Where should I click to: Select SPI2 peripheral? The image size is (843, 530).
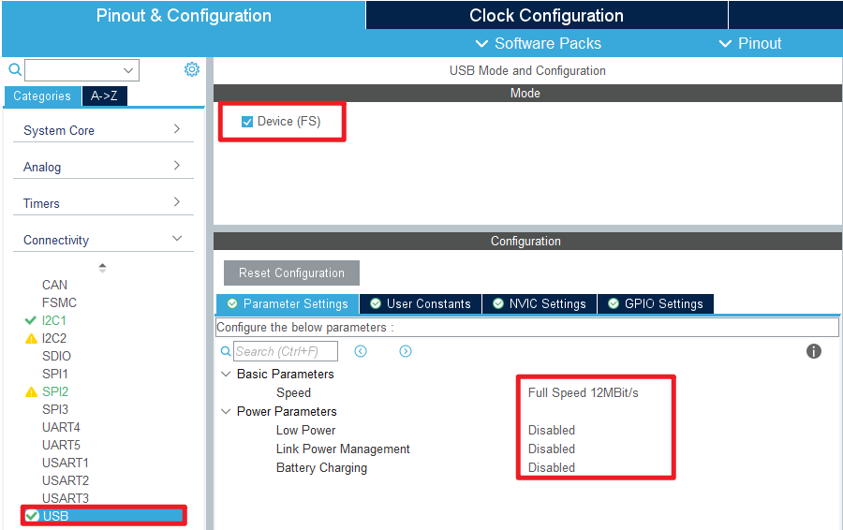tap(55, 391)
